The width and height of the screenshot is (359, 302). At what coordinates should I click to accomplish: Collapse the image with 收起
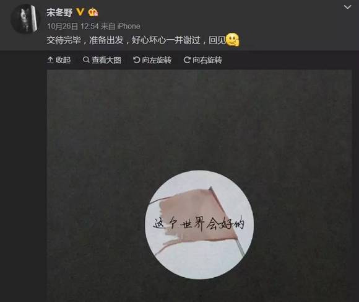click(x=59, y=60)
